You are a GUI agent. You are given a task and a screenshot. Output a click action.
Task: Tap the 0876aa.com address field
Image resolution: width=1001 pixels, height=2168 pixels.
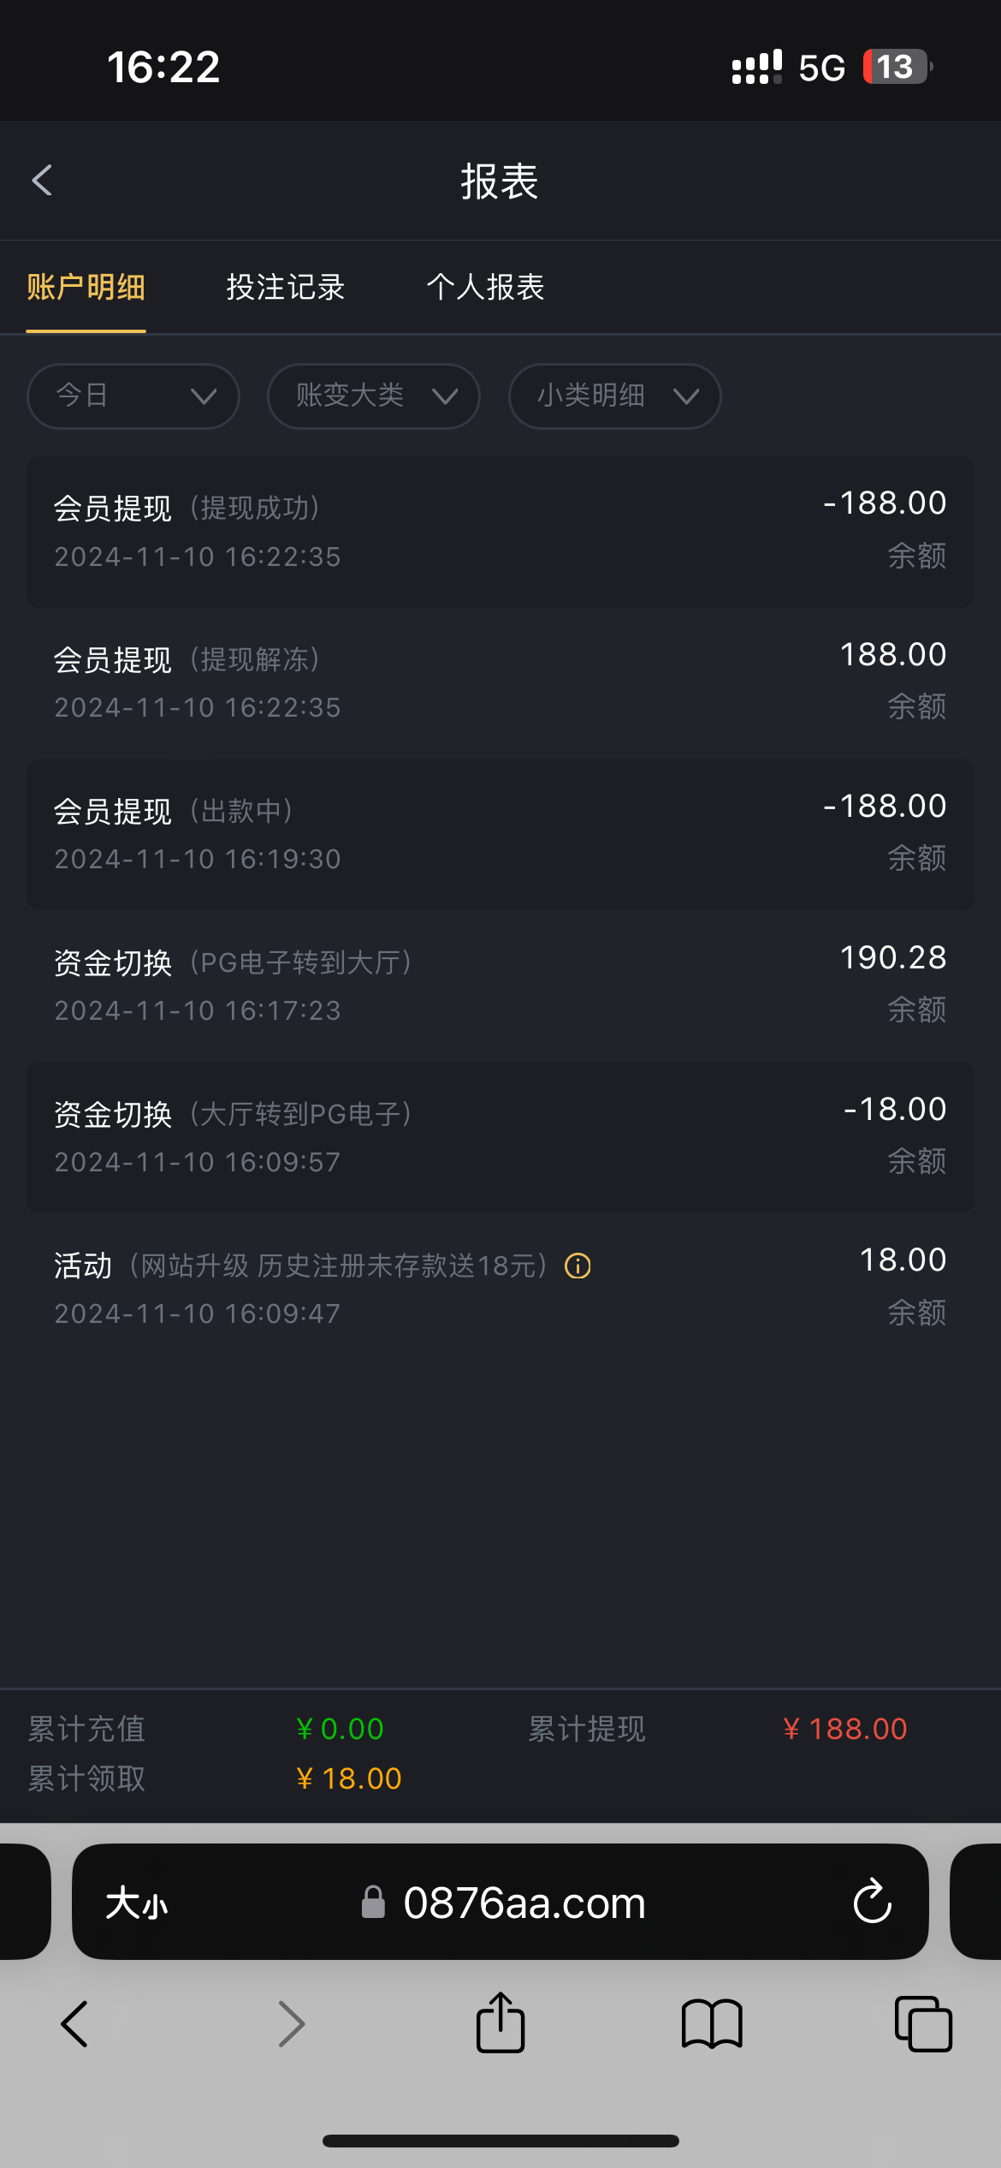pos(524,1903)
